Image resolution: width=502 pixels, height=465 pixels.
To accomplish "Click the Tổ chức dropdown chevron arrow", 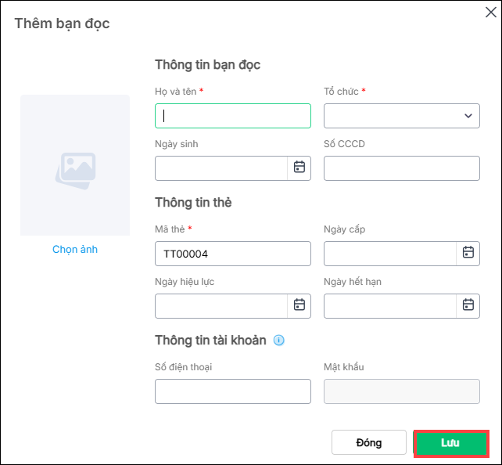I will click(468, 116).
